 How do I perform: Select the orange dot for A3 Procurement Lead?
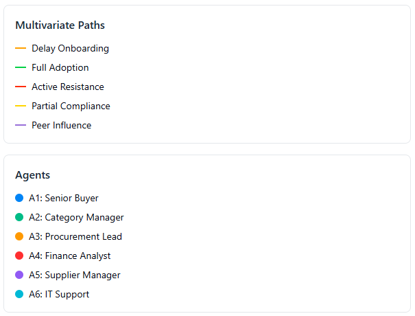point(19,236)
